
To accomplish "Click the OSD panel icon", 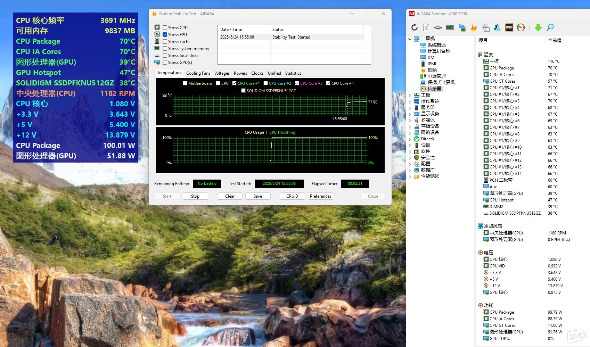I will tap(509, 27).
